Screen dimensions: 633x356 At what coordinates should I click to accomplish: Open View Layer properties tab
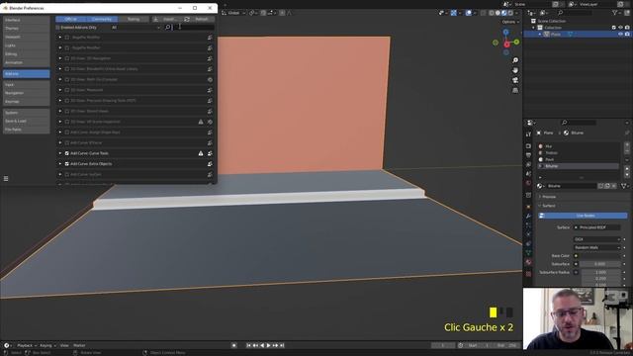[x=528, y=164]
